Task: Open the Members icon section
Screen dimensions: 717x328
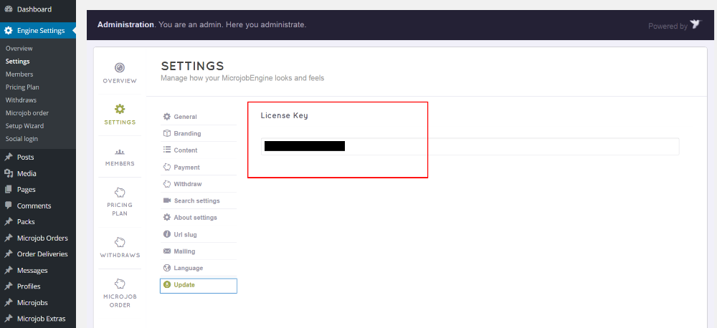Action: 120,151
